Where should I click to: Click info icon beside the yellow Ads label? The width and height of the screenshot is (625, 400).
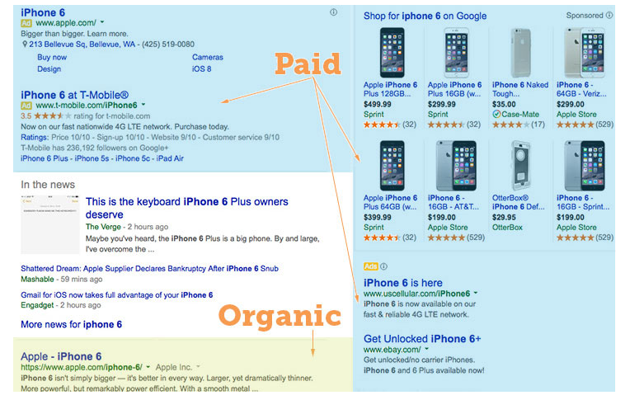[x=383, y=266]
